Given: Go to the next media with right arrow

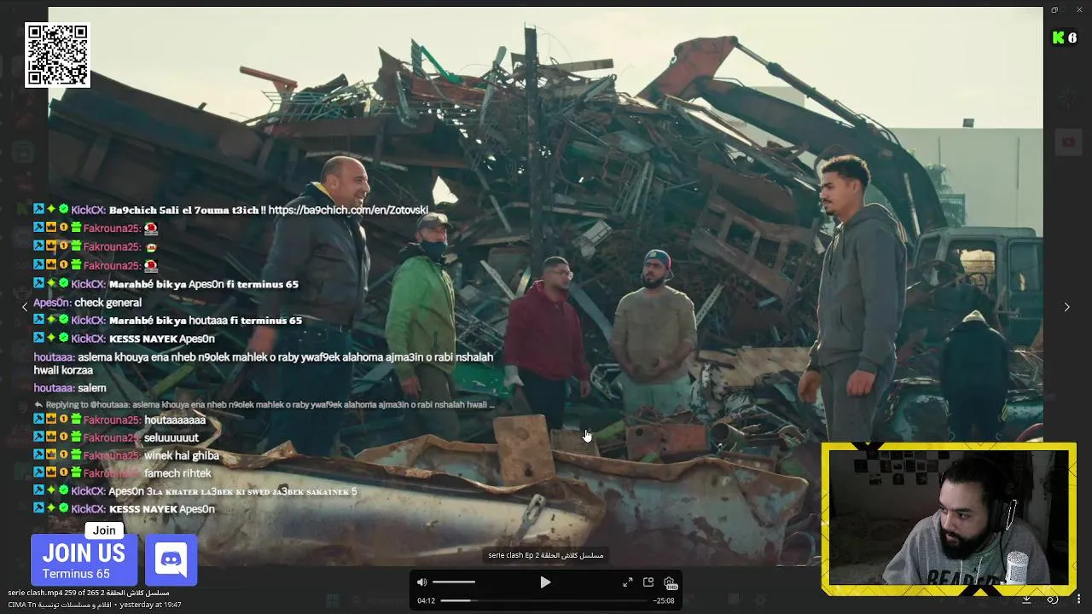Looking at the screenshot, I should click(x=1066, y=307).
